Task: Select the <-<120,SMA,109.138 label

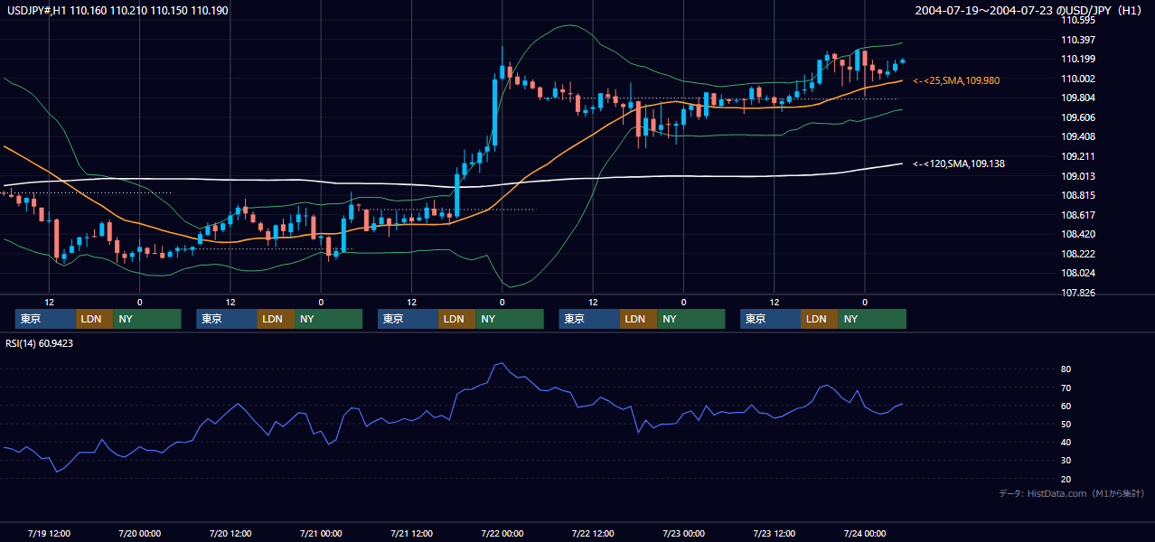Action: click(x=959, y=164)
